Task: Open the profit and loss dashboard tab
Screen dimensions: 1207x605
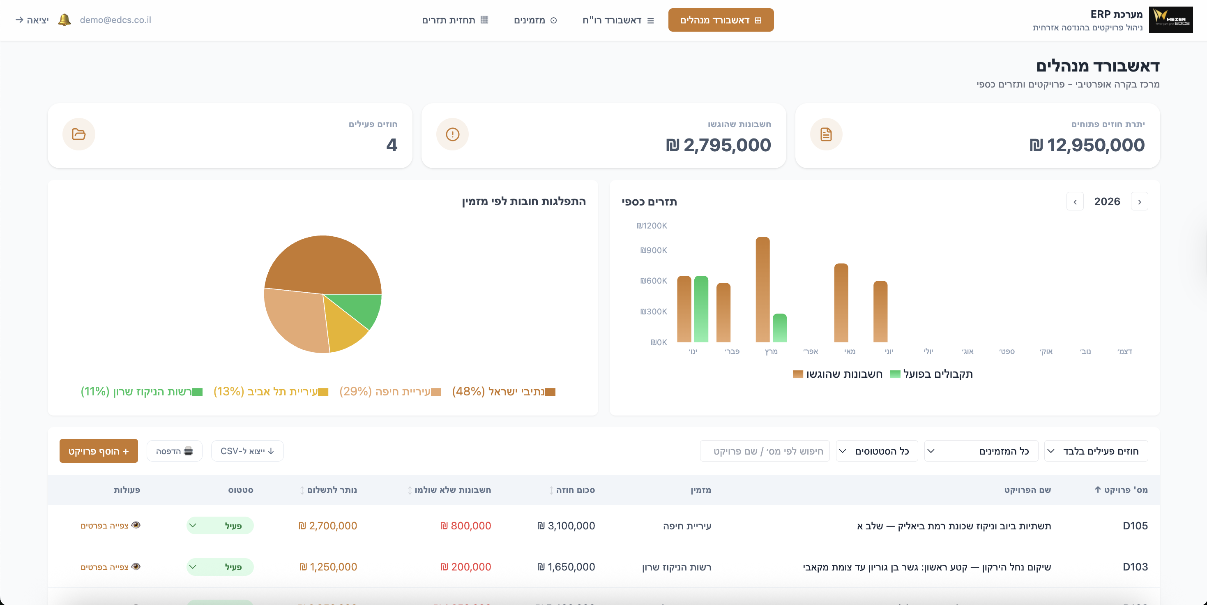Action: pyautogui.click(x=617, y=20)
